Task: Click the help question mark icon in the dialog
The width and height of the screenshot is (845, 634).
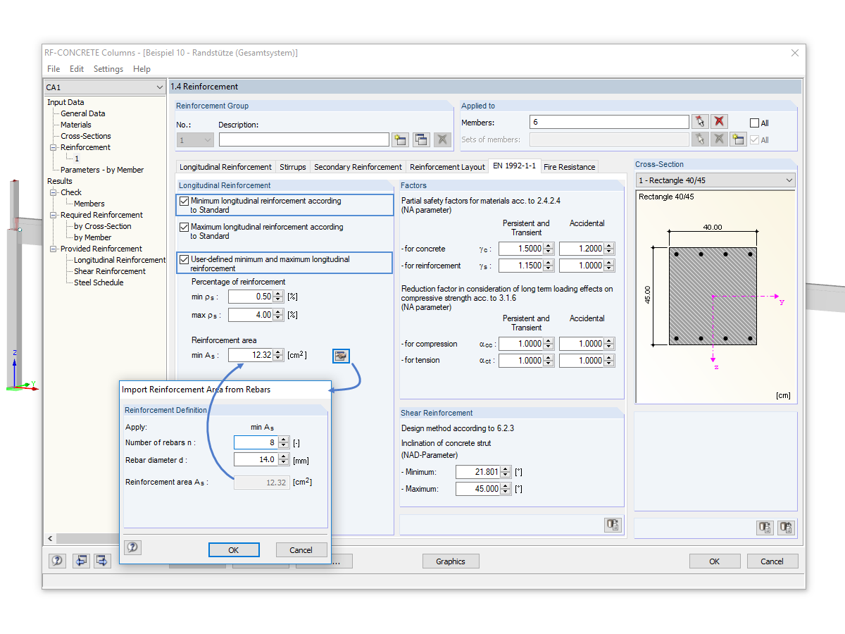Action: tap(132, 547)
